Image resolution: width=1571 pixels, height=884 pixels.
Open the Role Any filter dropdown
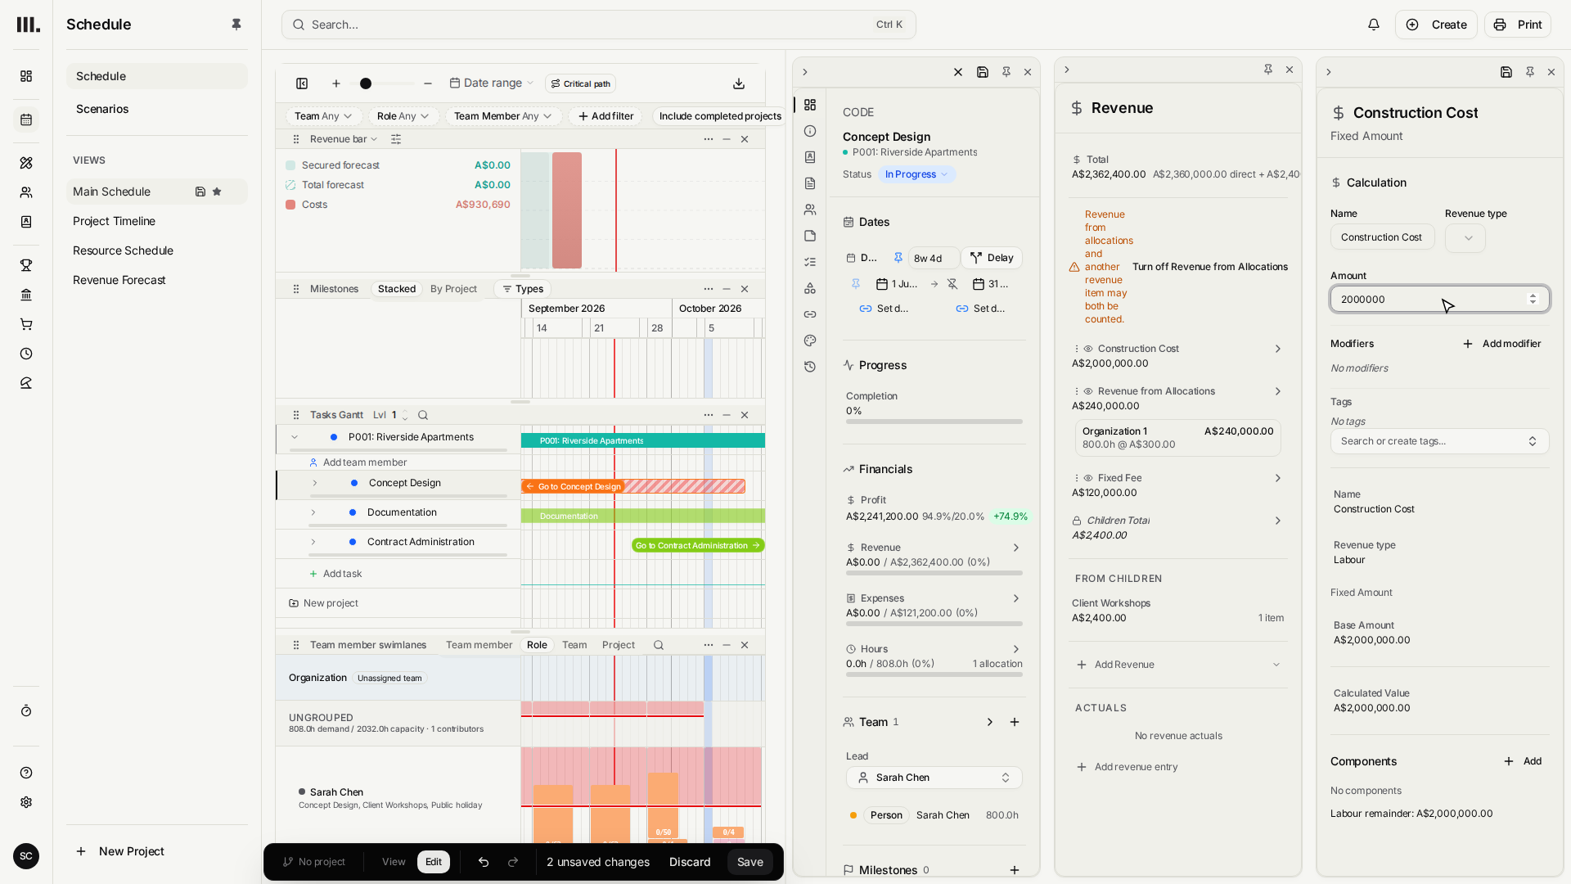tap(403, 116)
